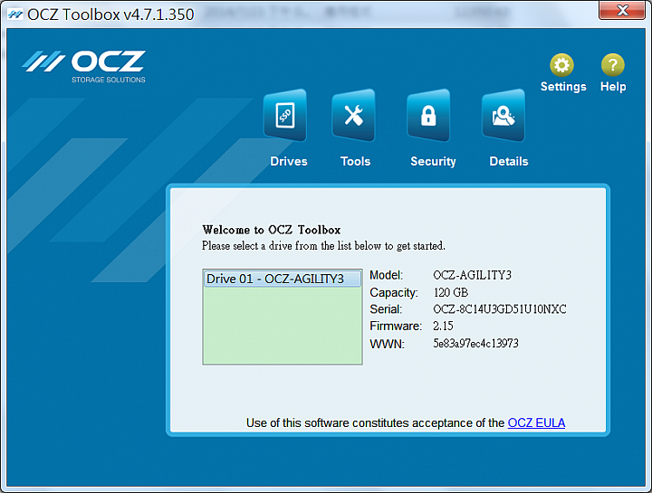Click the Firmware: field label
The height and width of the screenshot is (493, 652).
[x=396, y=326]
